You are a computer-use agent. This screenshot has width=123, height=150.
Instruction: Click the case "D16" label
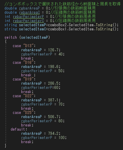24,63
